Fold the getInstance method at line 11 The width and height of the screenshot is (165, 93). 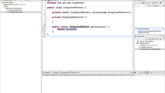pyautogui.click(x=46, y=27)
